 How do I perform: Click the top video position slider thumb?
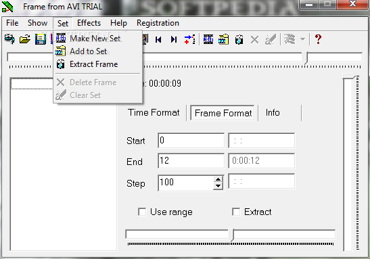point(306,57)
